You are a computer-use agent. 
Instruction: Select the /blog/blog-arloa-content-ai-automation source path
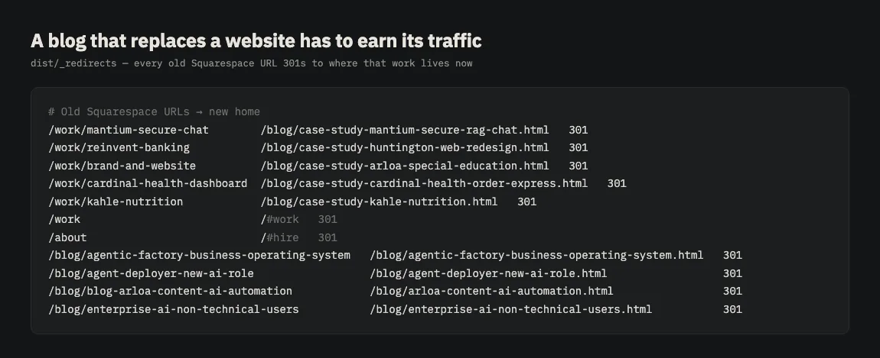[x=171, y=291]
